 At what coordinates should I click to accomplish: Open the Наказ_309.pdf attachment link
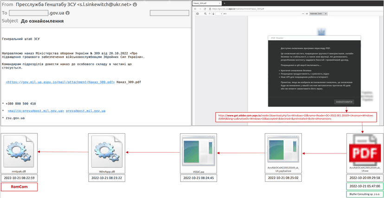[60, 82]
